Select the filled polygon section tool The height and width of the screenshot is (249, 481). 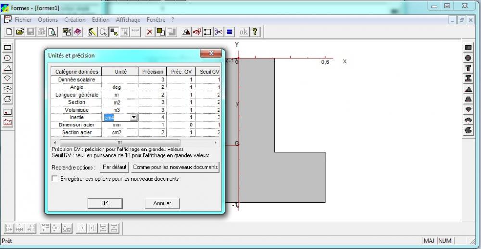468,131
